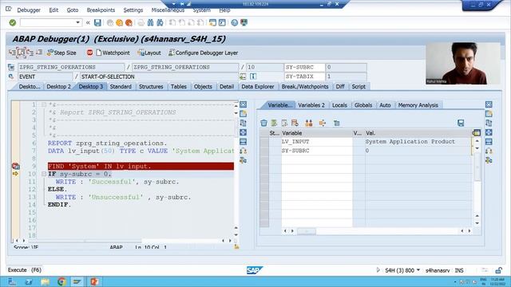Click the SY-SUBRC value field in header
The image size is (511, 287).
346,67
